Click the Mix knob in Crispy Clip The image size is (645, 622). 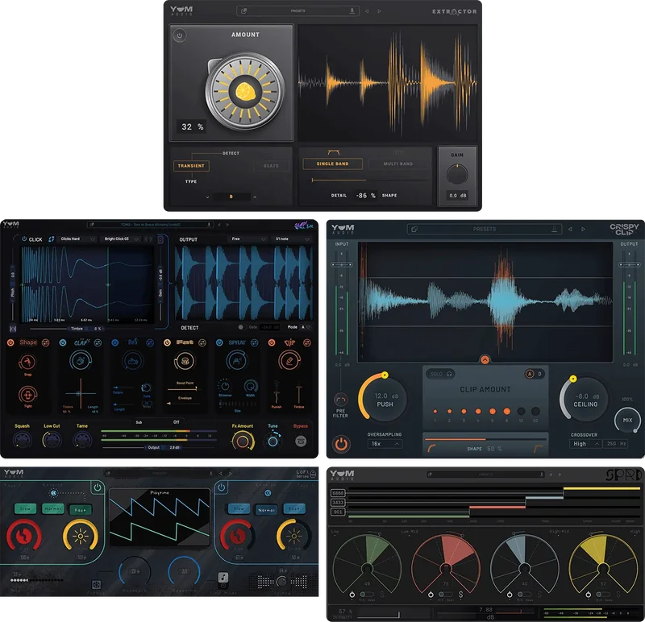click(x=627, y=420)
